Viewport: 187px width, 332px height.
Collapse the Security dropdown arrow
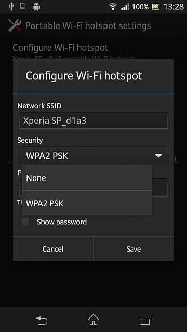[158, 156]
